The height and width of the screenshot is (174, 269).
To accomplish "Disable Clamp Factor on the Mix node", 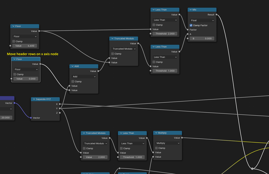I will pyautogui.click(x=191, y=25).
